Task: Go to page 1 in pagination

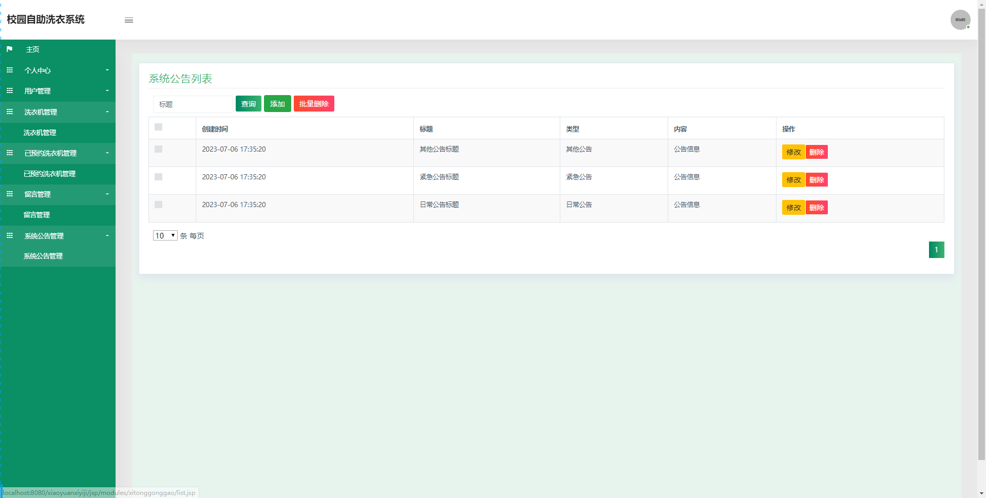Action: [x=936, y=250]
